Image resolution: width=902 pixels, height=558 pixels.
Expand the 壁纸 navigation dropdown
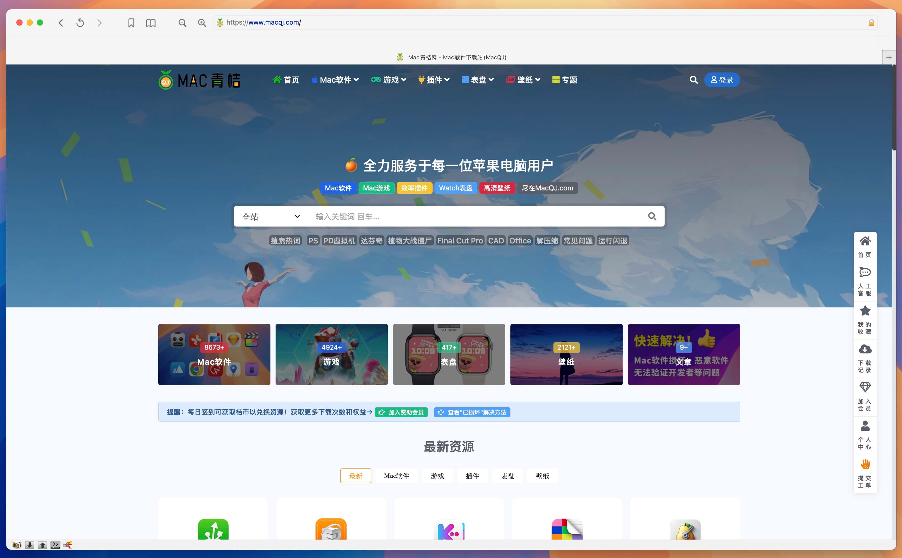click(523, 80)
